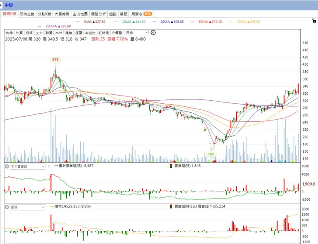Click the 165 low price marker
Viewport: 318px width, 244px height.
point(211,154)
